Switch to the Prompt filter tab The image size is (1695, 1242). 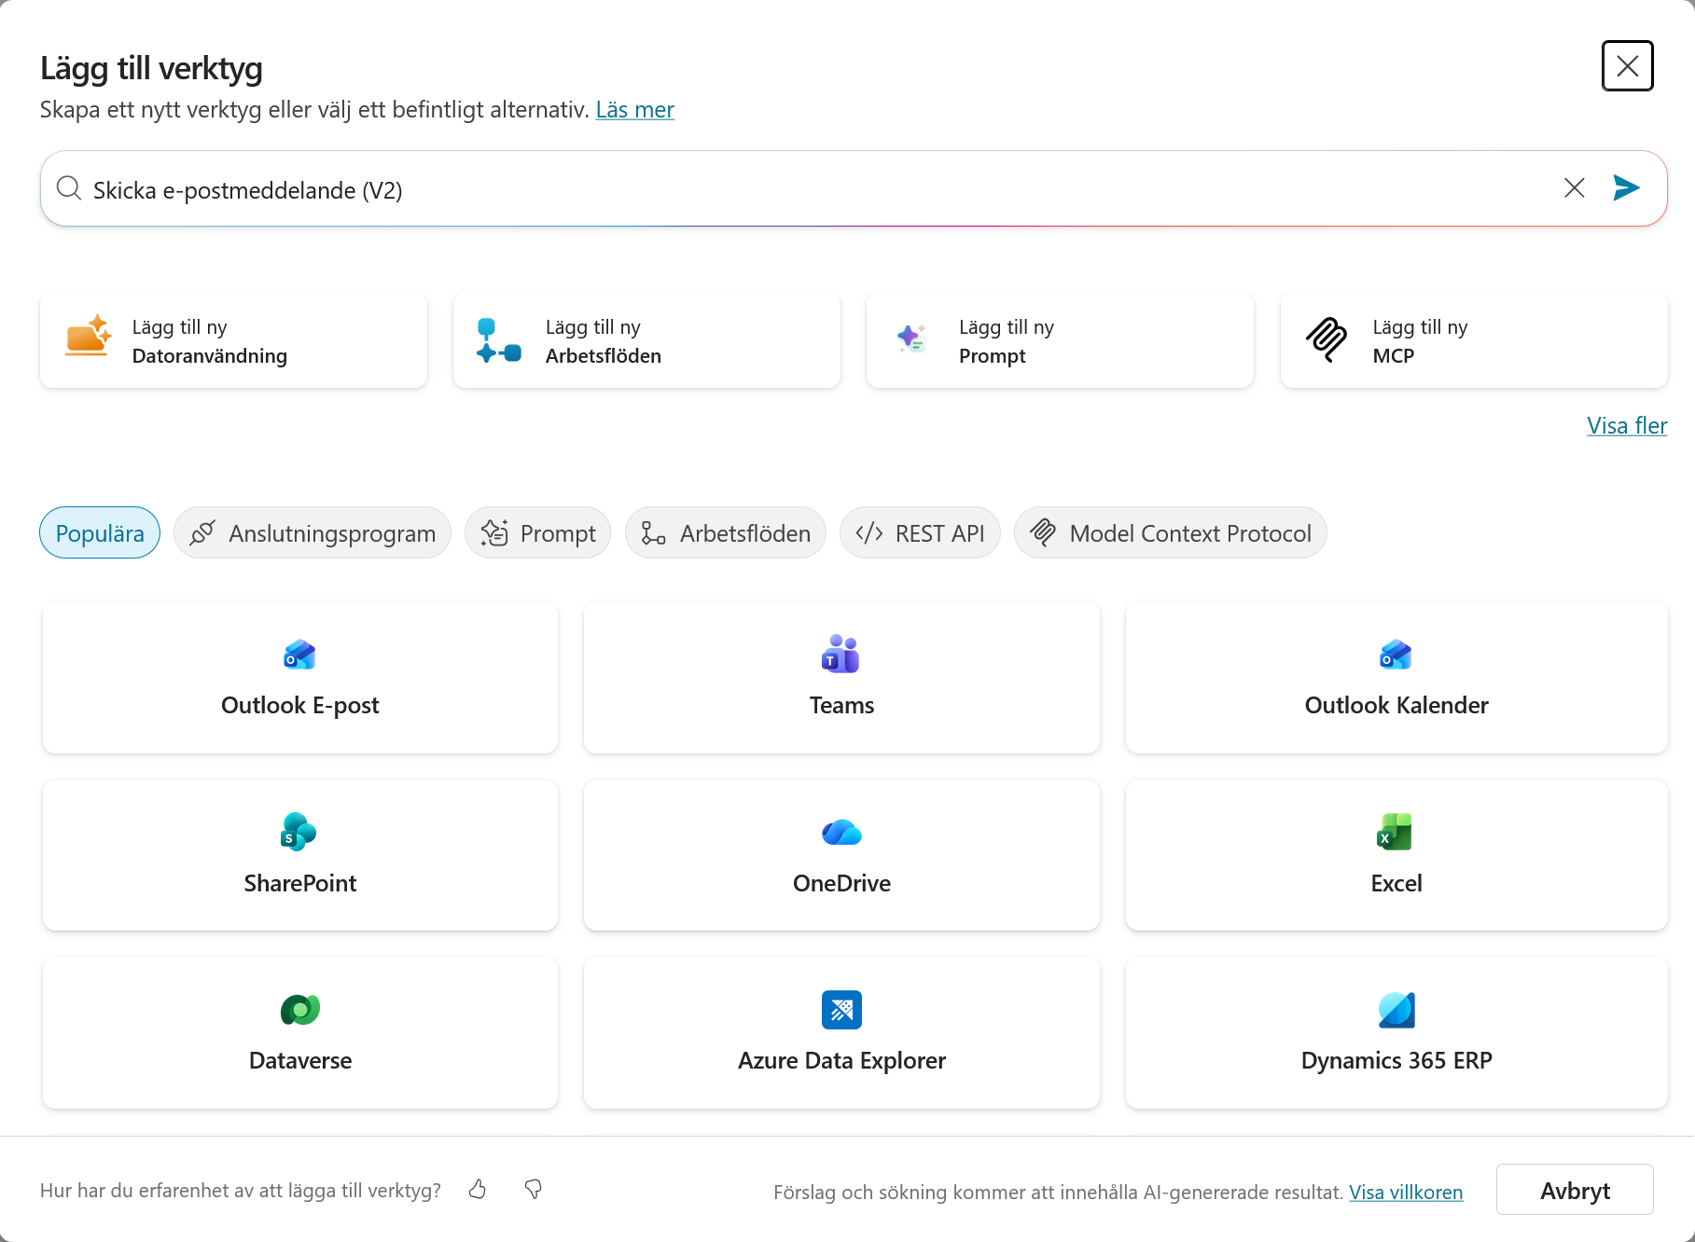[538, 532]
